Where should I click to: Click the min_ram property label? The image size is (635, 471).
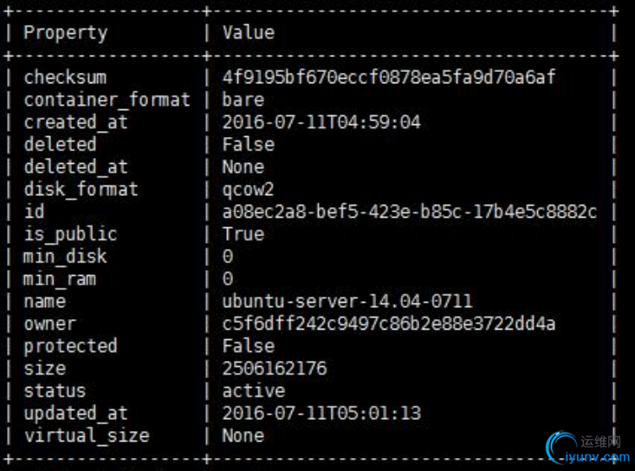(60, 279)
